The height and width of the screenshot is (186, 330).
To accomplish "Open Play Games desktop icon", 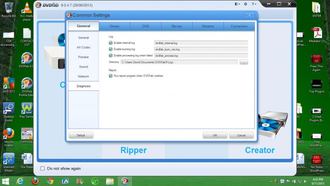I will point(27,110).
